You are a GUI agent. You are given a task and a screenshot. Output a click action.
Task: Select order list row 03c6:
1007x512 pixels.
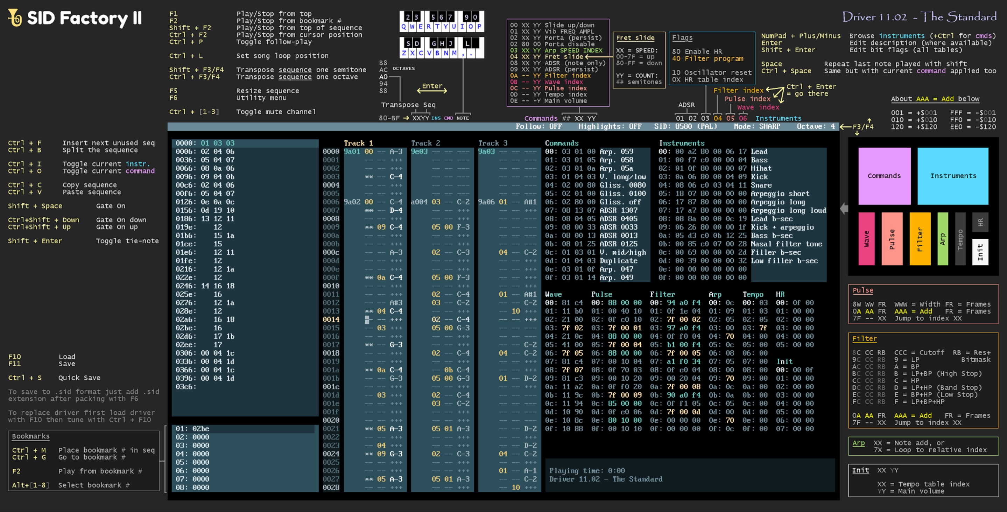tap(245, 387)
